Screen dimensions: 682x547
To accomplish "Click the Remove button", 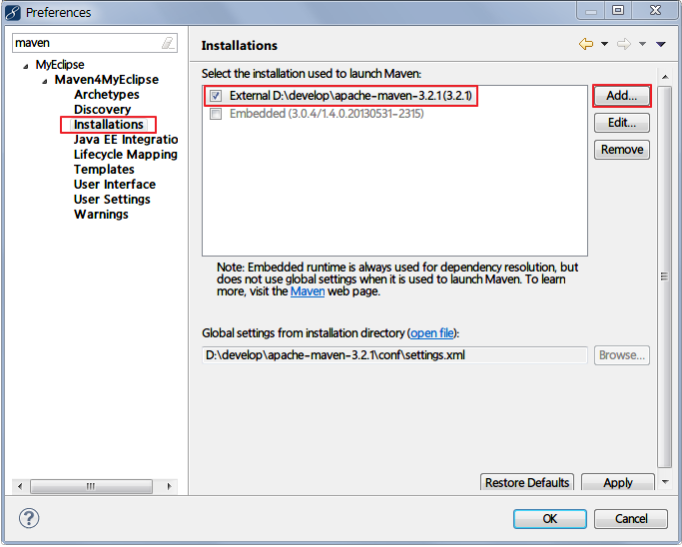I will pyautogui.click(x=621, y=150).
